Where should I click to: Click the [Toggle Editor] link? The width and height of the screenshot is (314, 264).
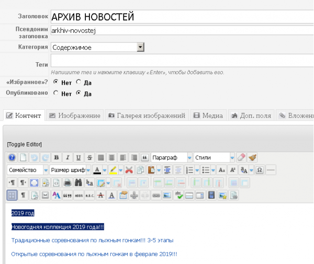(x=24, y=144)
